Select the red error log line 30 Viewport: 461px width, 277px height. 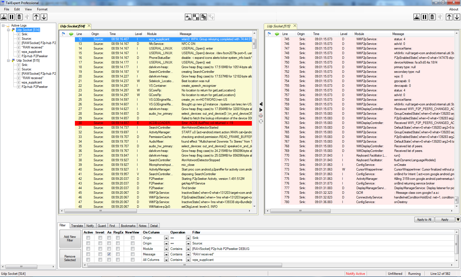click(x=163, y=123)
